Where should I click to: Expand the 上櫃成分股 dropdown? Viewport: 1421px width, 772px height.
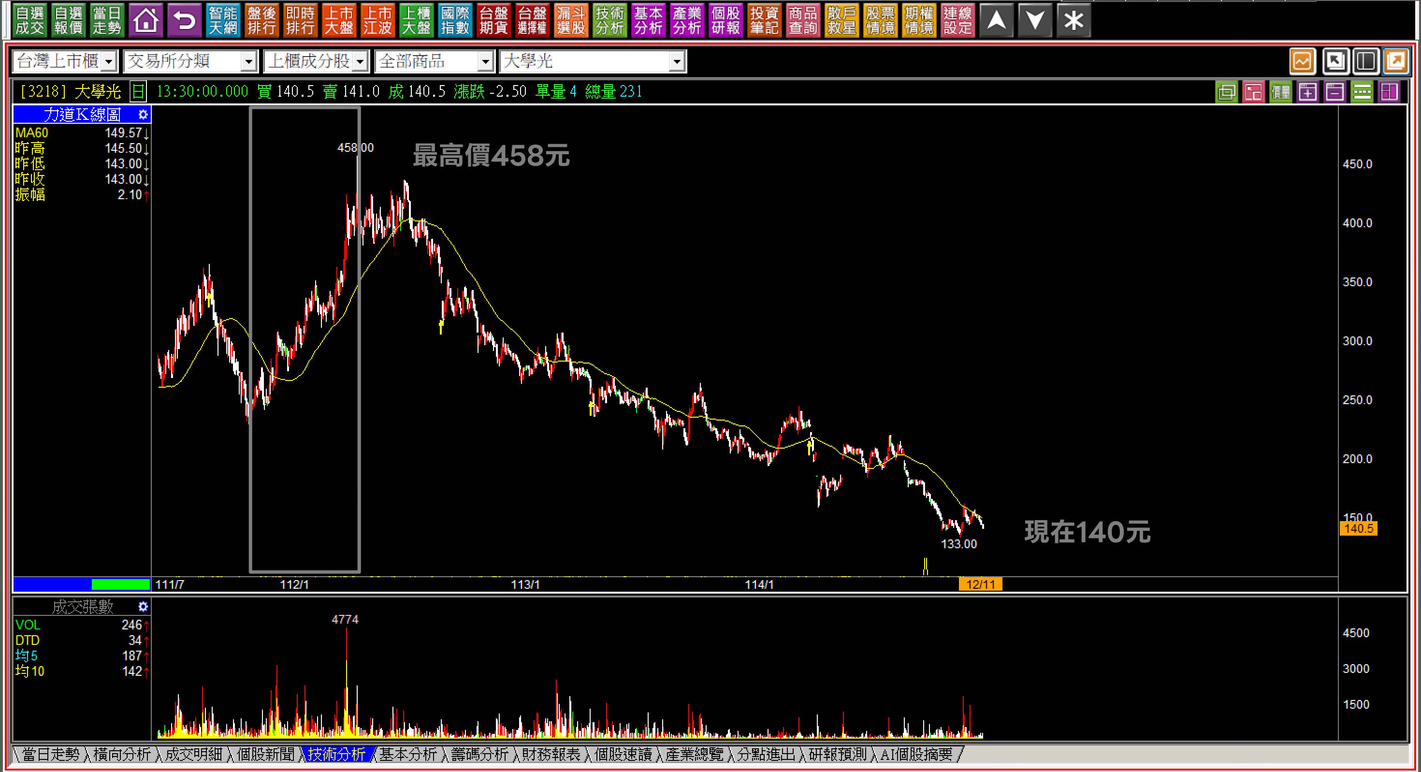(360, 62)
